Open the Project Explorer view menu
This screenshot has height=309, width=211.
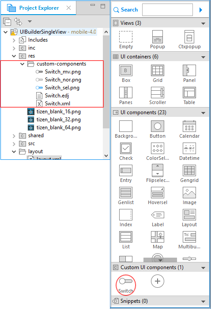coord(30,21)
